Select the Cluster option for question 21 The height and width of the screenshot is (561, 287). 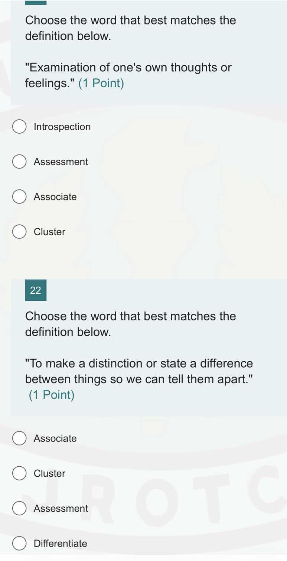(19, 232)
